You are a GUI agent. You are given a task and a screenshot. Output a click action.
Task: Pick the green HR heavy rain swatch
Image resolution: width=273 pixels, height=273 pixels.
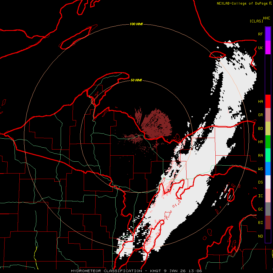(x=268, y=142)
